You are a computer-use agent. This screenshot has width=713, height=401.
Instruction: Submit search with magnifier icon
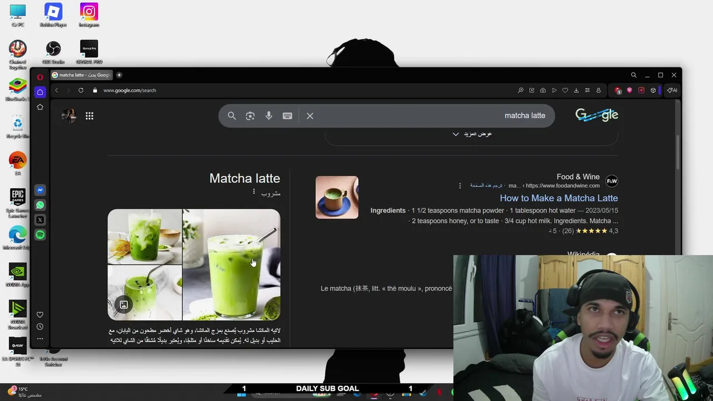click(232, 116)
